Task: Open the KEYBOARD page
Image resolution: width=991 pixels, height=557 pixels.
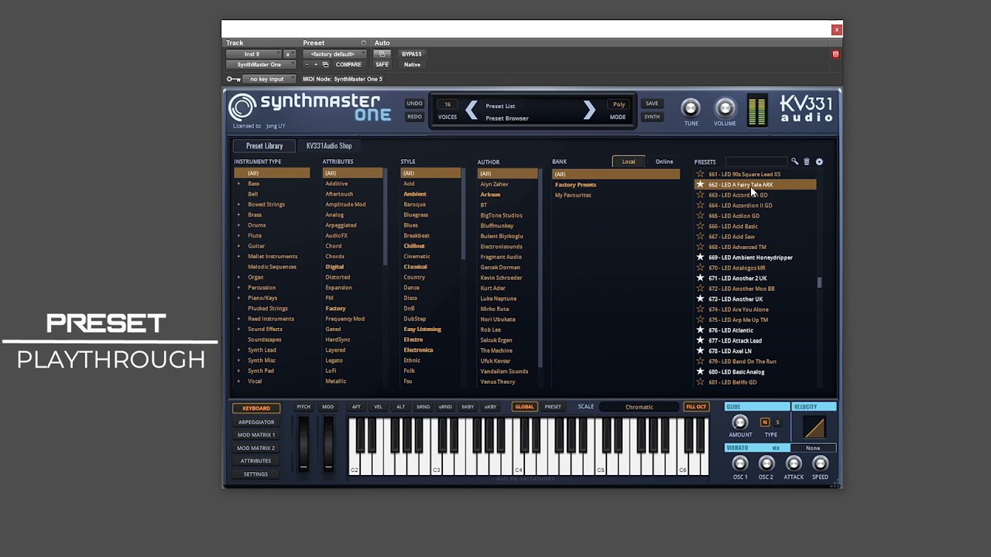Action: (x=256, y=408)
